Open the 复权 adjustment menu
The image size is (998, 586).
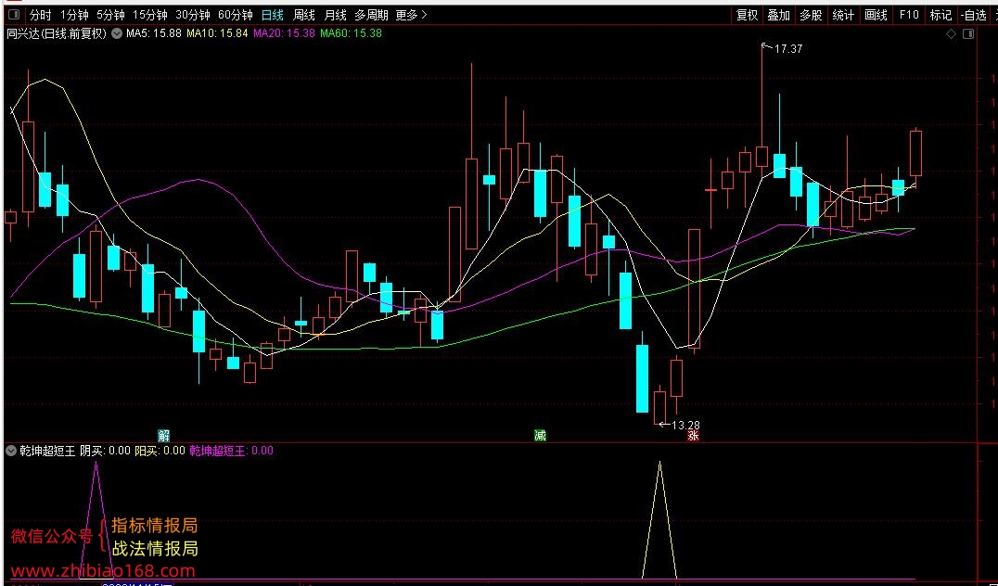pyautogui.click(x=748, y=15)
